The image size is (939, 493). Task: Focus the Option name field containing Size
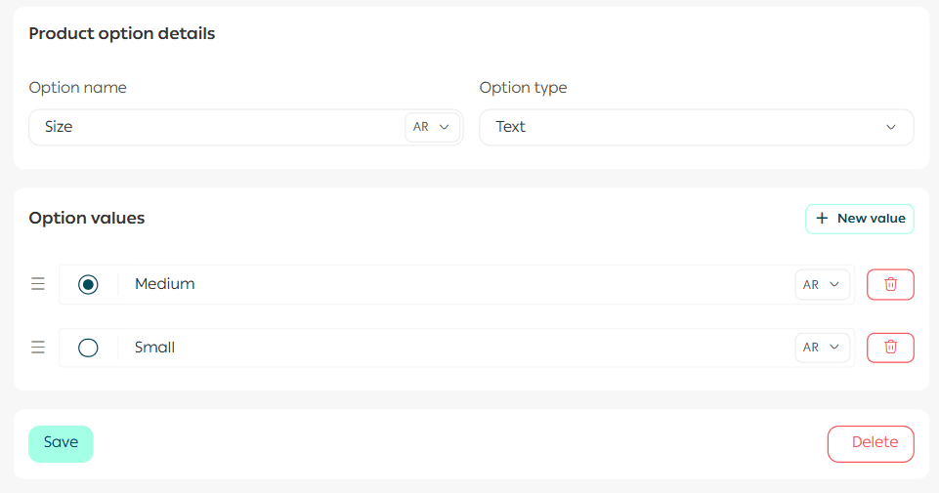point(215,127)
